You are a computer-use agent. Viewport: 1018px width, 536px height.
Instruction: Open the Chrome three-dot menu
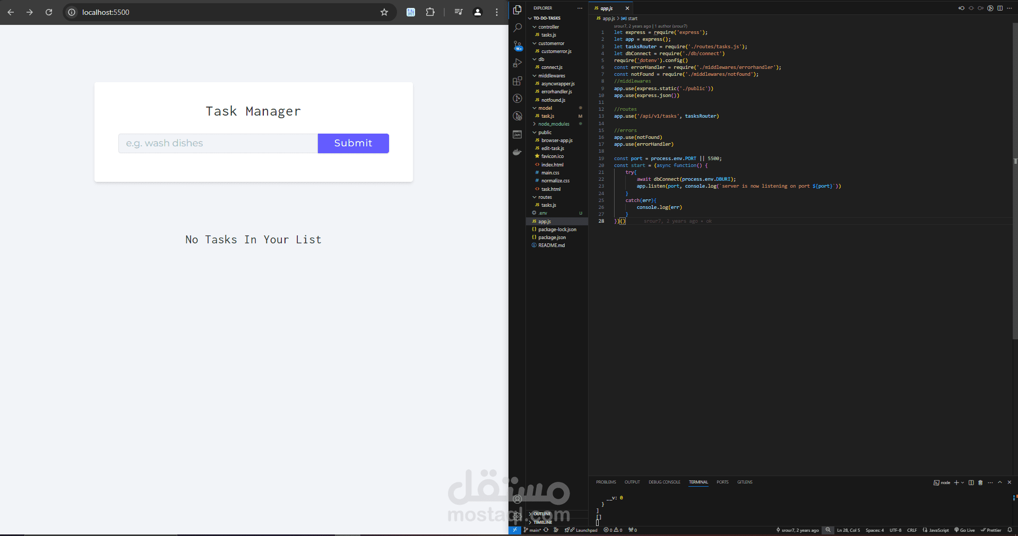point(497,12)
